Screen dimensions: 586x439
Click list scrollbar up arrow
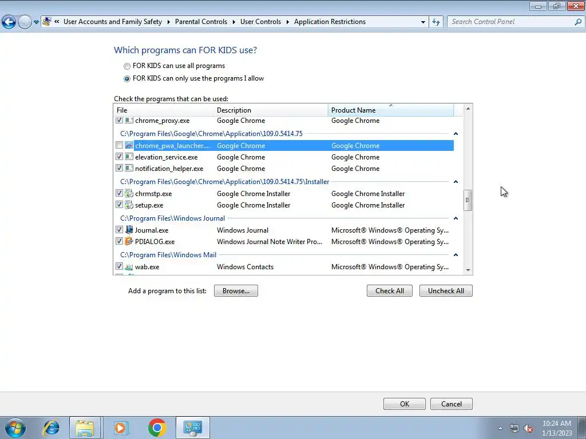click(468, 109)
